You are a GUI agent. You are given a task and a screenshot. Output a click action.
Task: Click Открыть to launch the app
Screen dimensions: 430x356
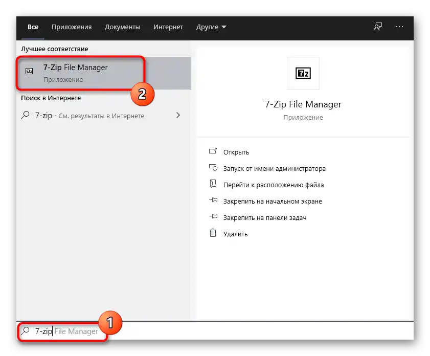(x=236, y=152)
